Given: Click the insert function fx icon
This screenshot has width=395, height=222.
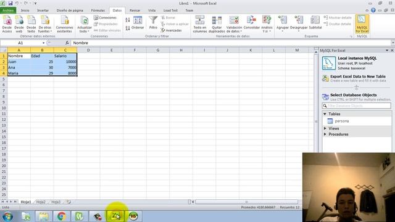Looking at the screenshot, I should point(67,43).
